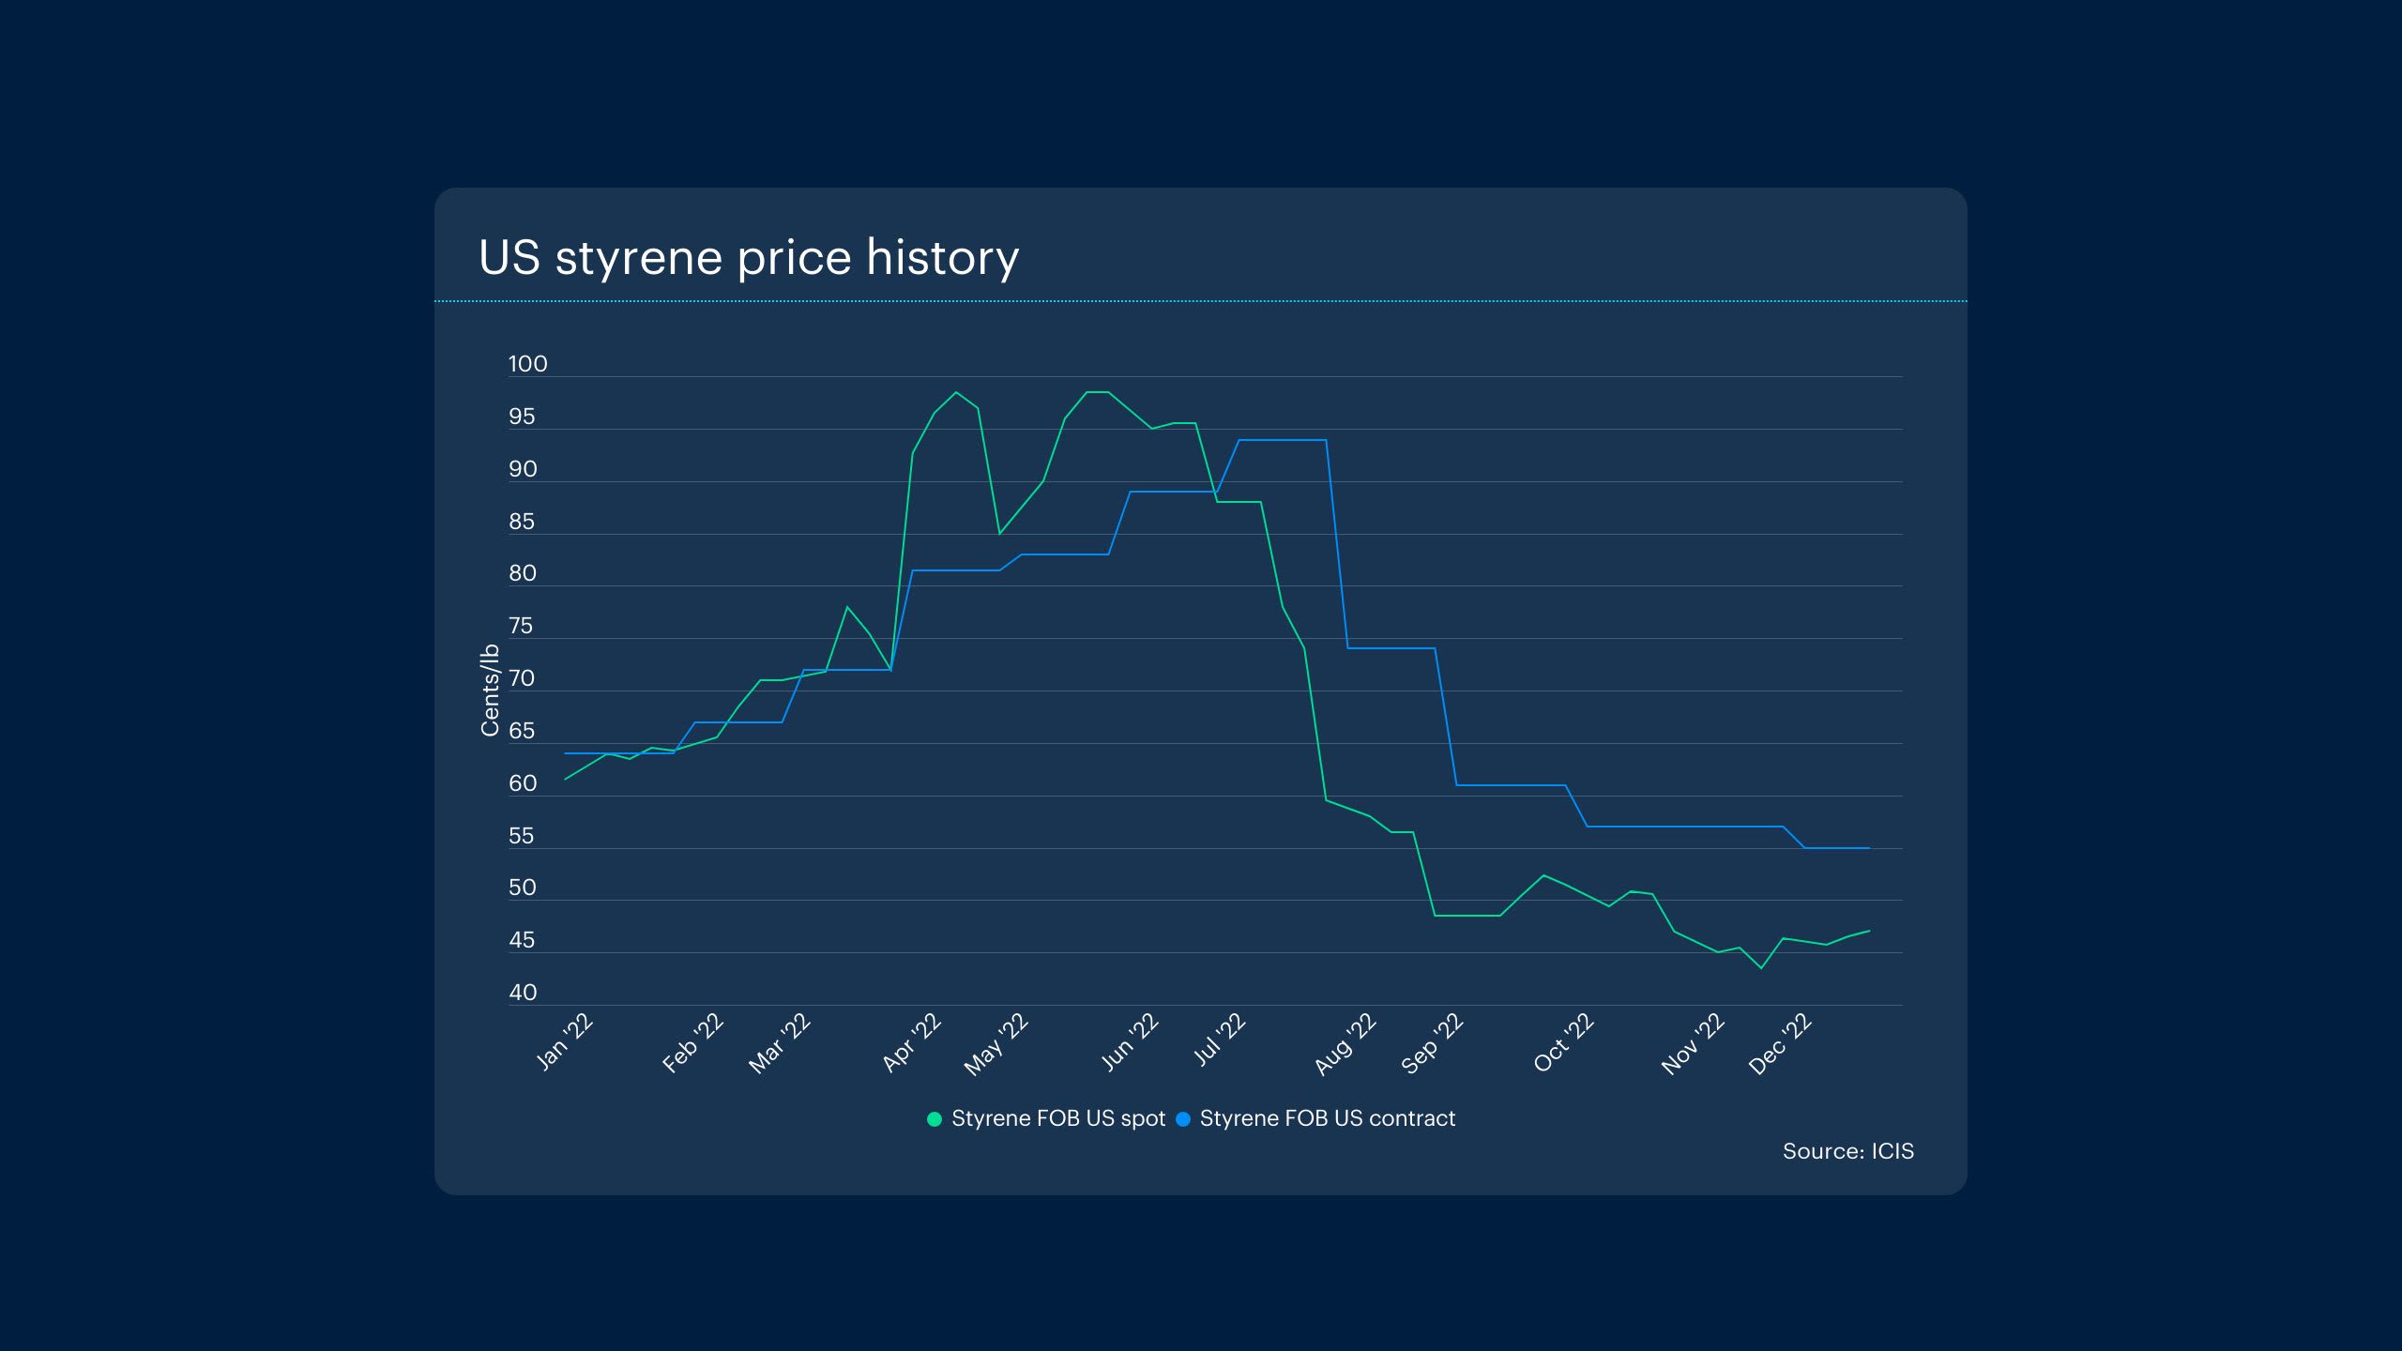Click the 70 y-axis value label
The width and height of the screenshot is (2402, 1351).
pyautogui.click(x=522, y=678)
